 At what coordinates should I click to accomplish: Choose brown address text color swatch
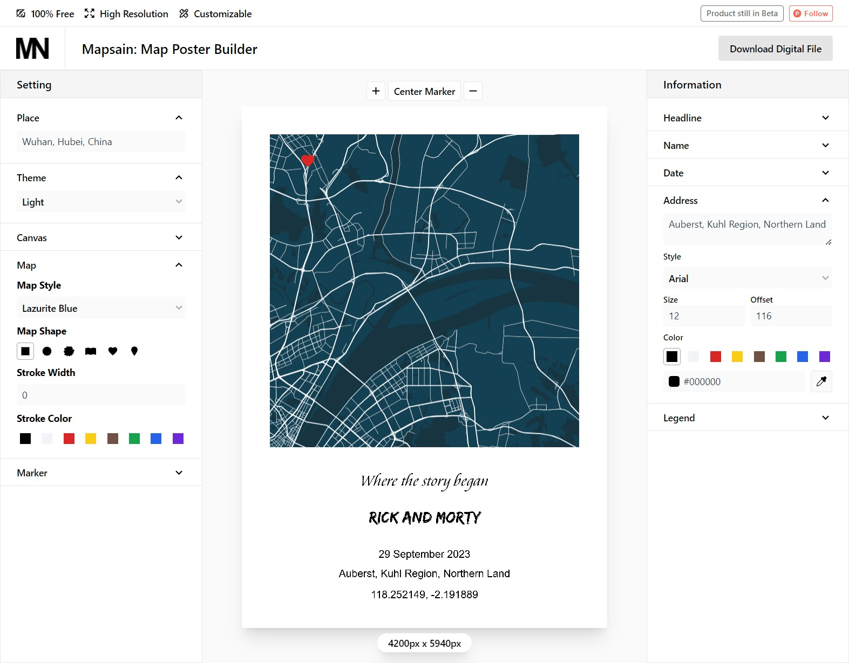(x=759, y=357)
